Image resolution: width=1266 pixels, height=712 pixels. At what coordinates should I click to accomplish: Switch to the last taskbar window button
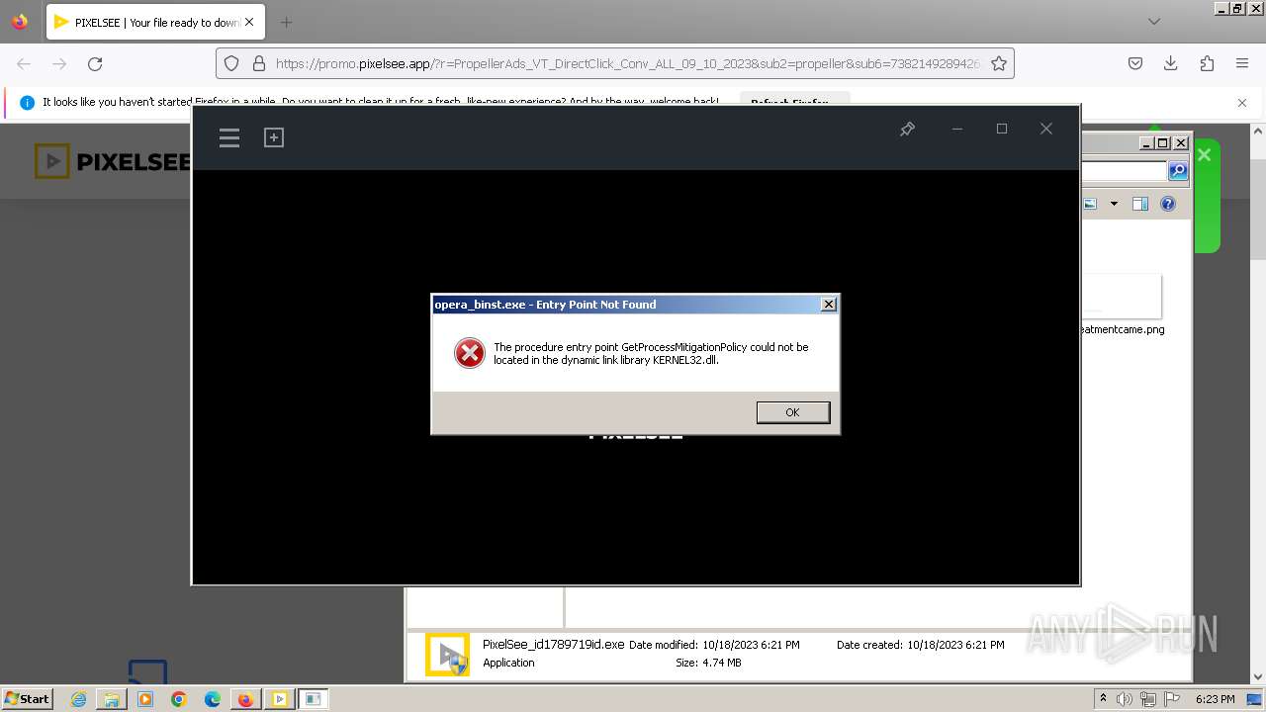click(x=314, y=699)
